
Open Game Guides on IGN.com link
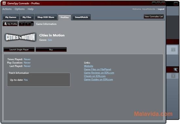(x=99, y=80)
